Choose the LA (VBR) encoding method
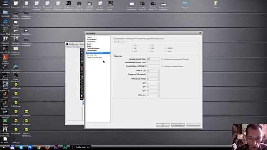 166,48
